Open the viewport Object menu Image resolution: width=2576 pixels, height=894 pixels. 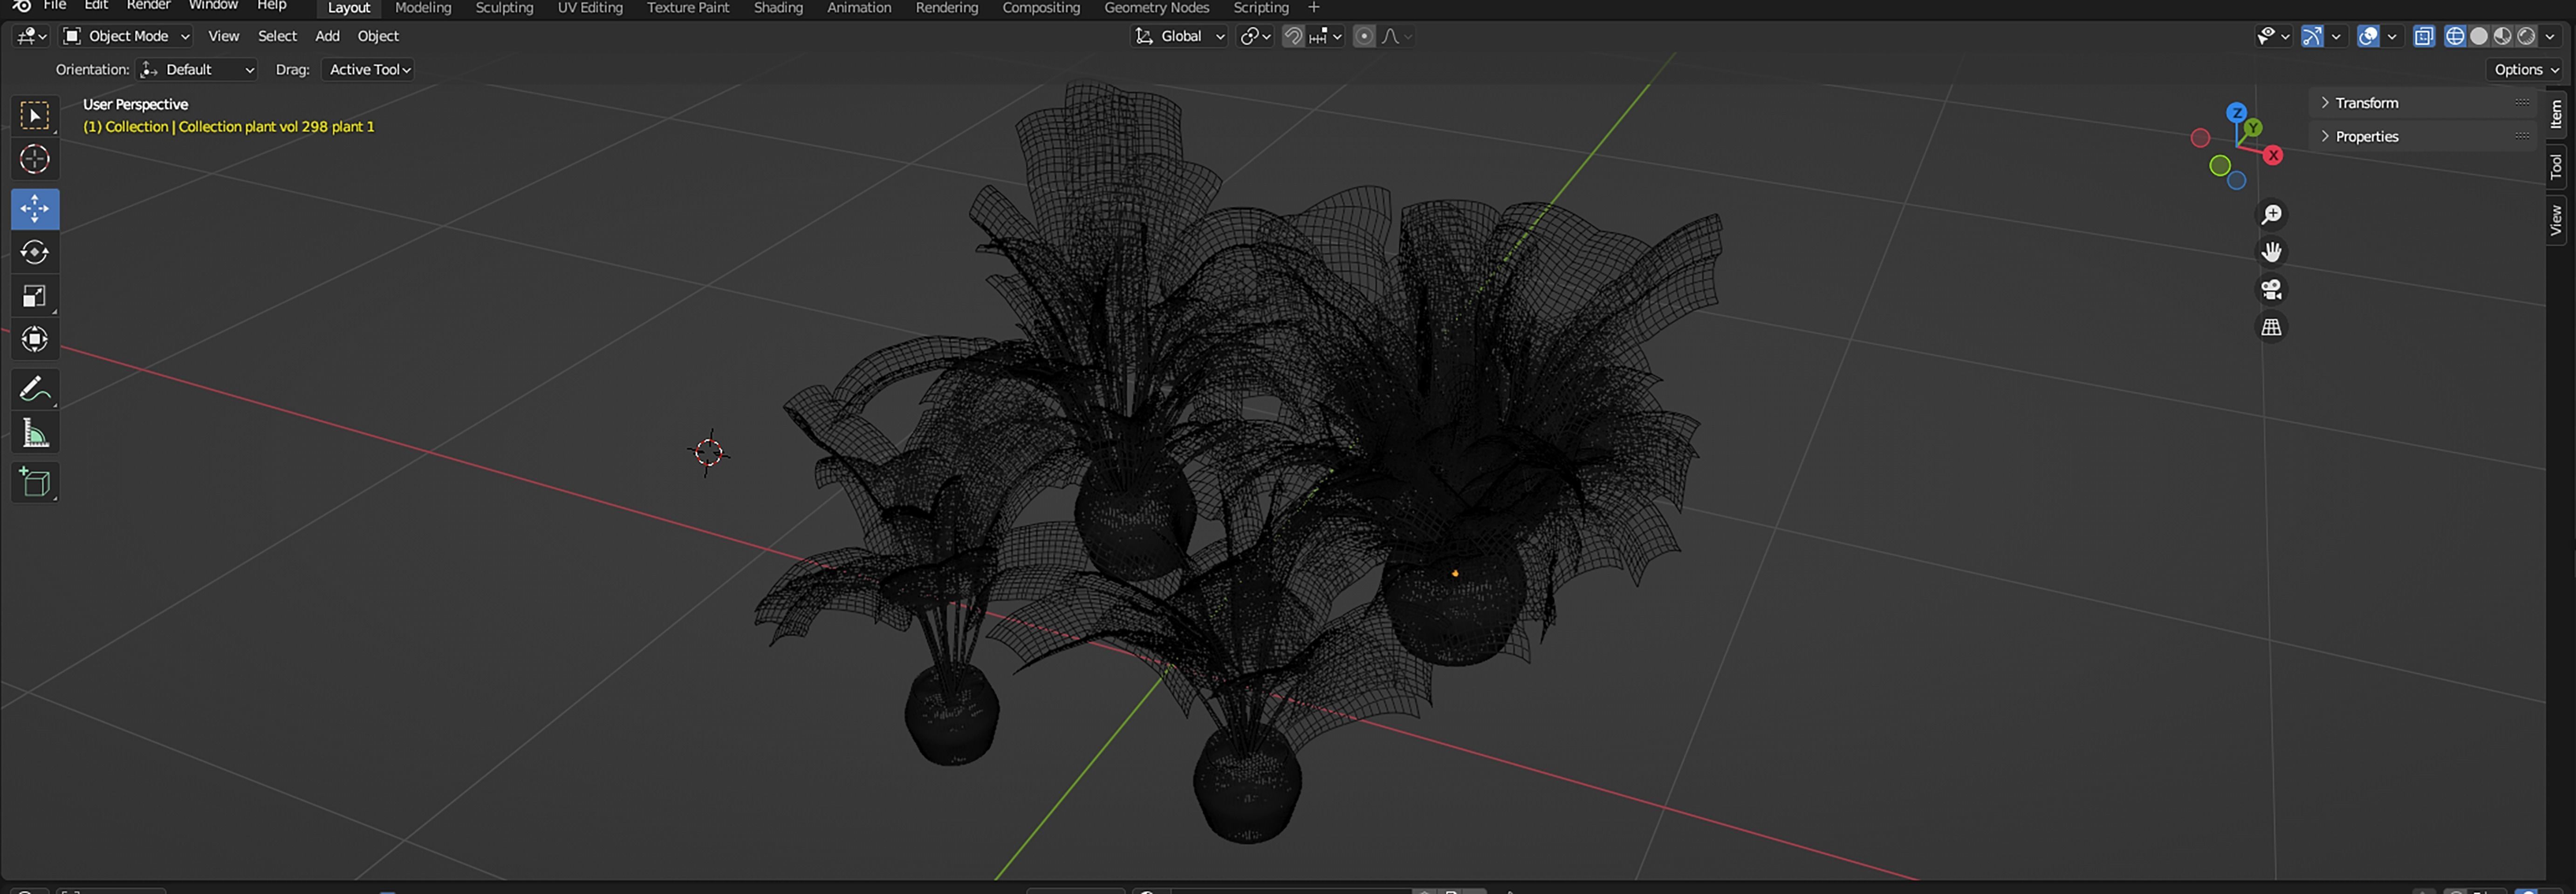378,36
